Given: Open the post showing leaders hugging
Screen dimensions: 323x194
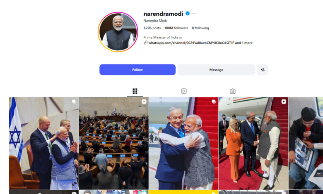Looking at the screenshot, I should (x=183, y=143).
